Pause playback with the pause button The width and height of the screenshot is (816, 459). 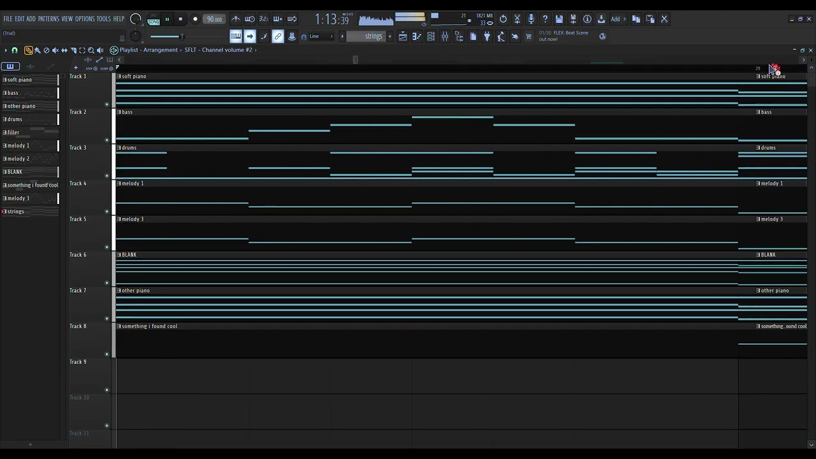[167, 19]
